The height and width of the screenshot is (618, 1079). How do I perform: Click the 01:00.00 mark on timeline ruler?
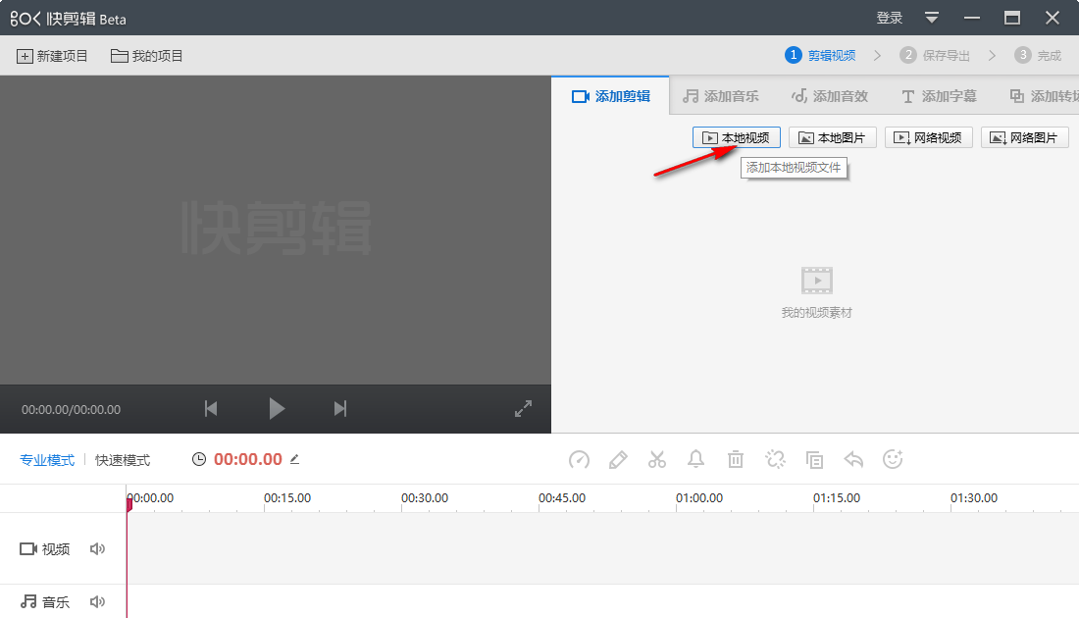pyautogui.click(x=699, y=497)
